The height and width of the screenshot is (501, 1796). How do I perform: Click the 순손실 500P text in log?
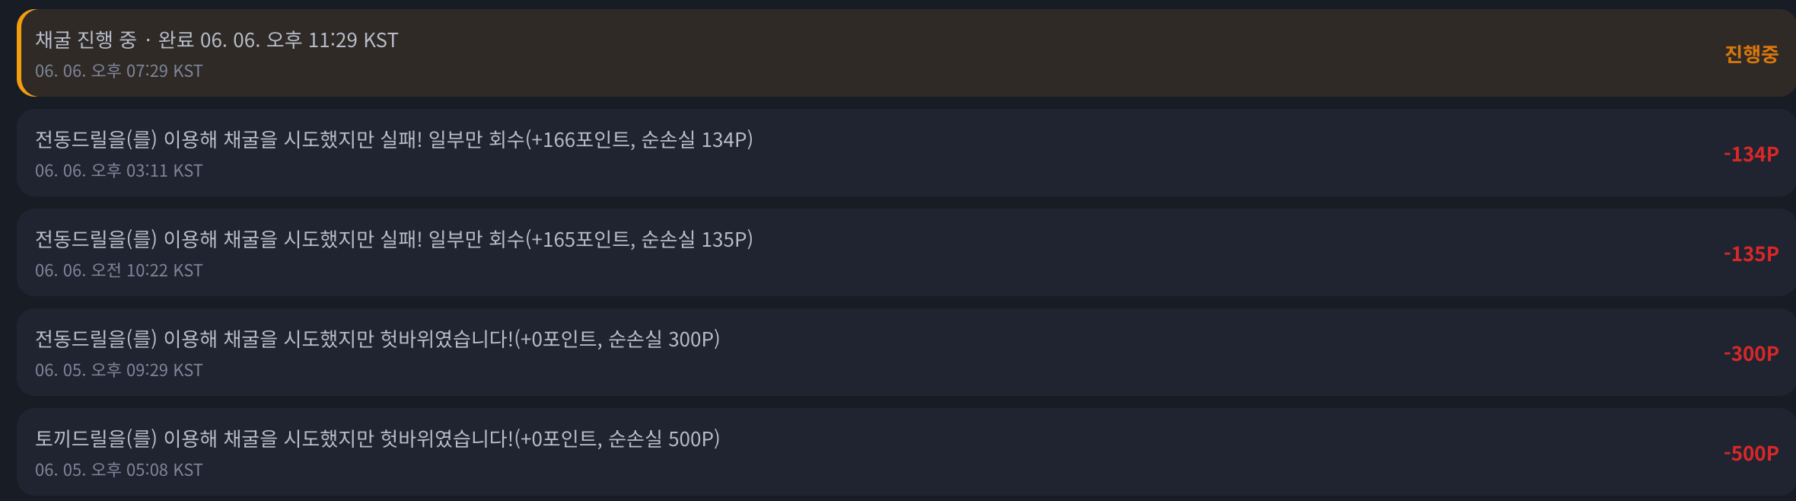(661, 439)
